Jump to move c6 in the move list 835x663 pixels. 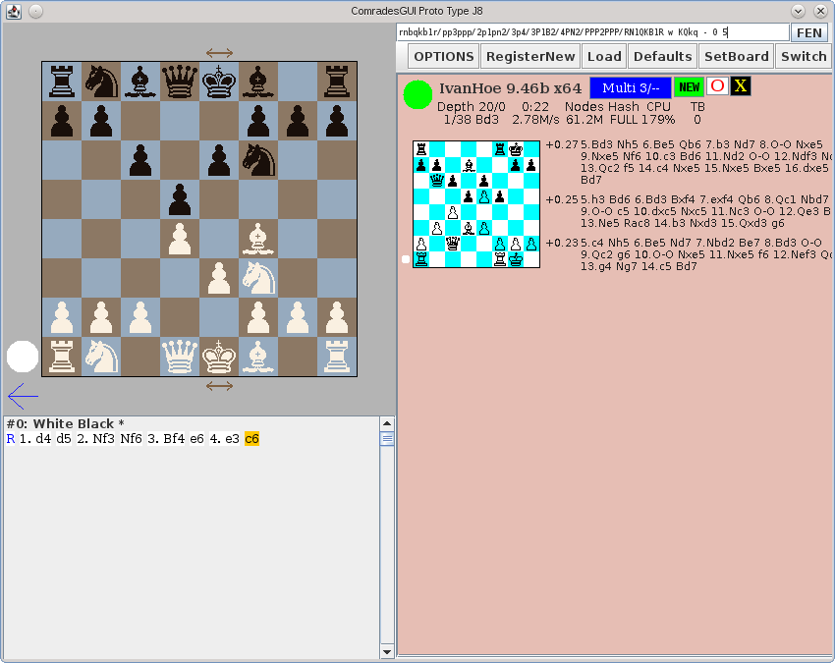(251, 439)
